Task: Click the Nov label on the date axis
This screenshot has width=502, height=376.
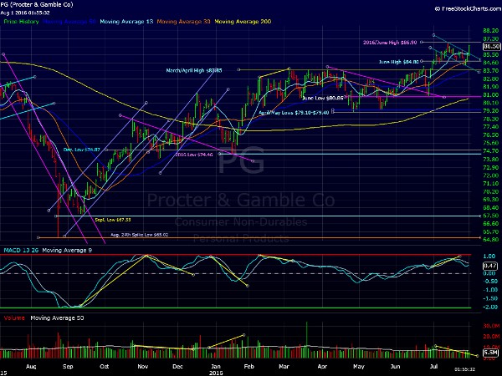Action: (143, 367)
